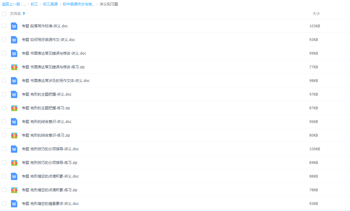Open file 书面表达常涉及的写作文体-讲义.doc
This screenshot has width=350, height=211.
coord(56,81)
